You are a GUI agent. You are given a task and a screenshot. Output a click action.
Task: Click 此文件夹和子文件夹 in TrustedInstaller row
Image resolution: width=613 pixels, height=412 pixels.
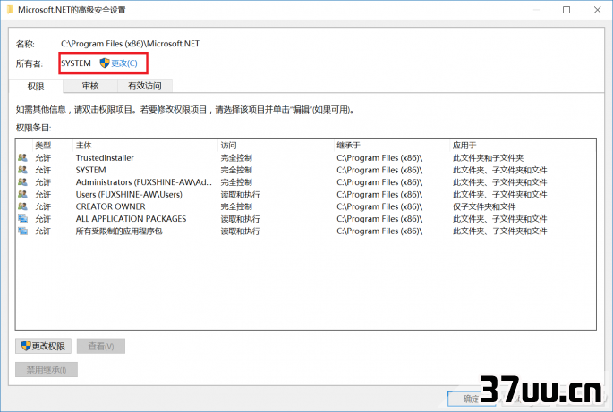pyautogui.click(x=488, y=158)
